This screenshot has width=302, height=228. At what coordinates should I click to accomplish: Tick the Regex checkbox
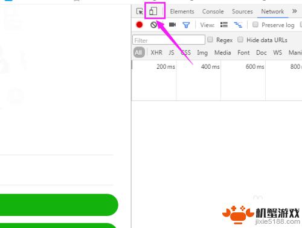click(x=210, y=40)
